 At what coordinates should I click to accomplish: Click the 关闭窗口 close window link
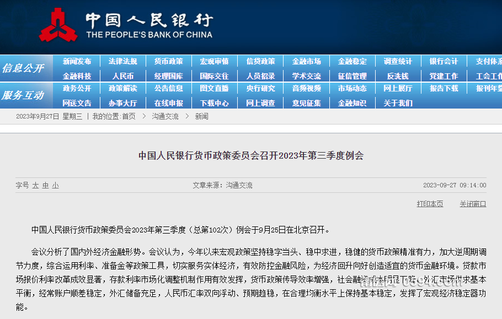(x=473, y=204)
